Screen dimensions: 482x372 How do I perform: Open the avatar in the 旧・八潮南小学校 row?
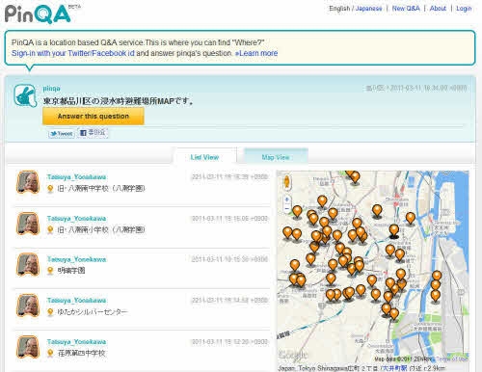[x=28, y=224]
